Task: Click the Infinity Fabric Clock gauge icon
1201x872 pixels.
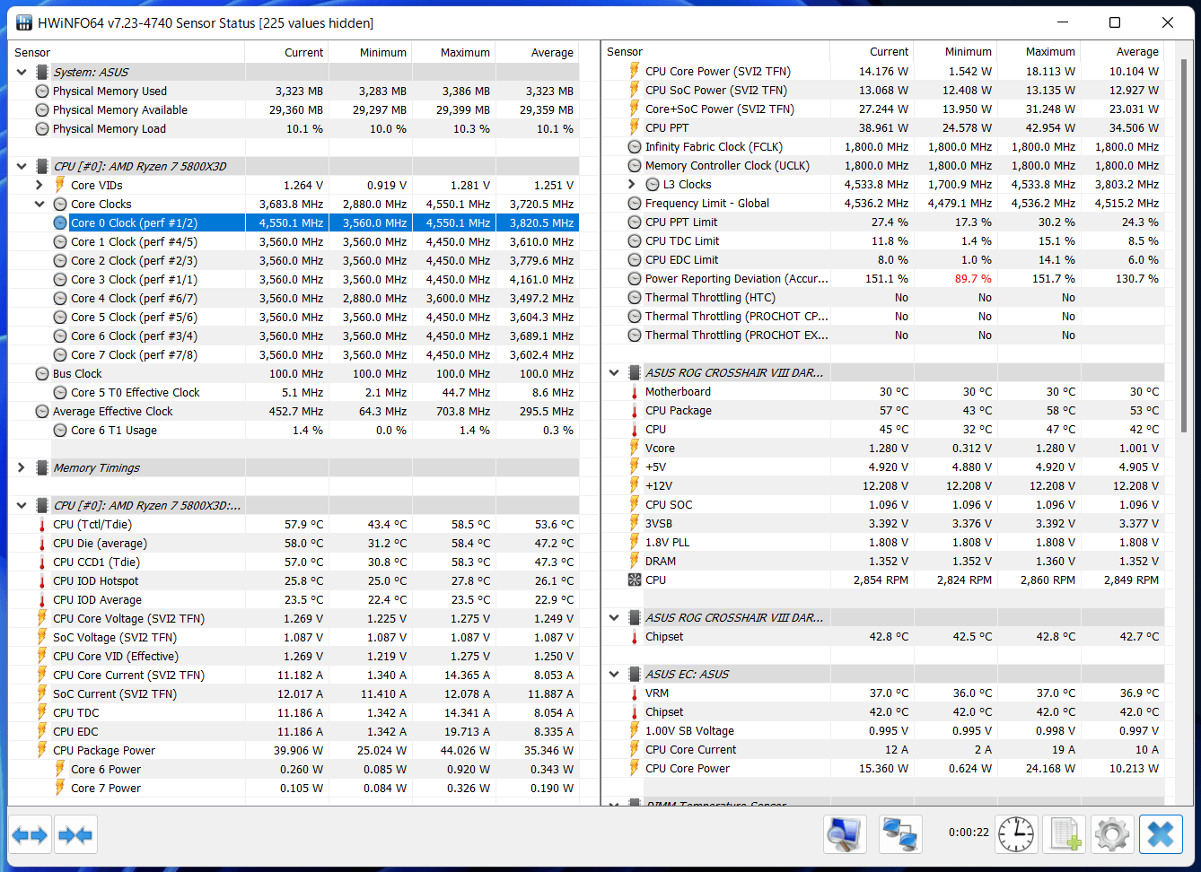Action: (x=635, y=146)
